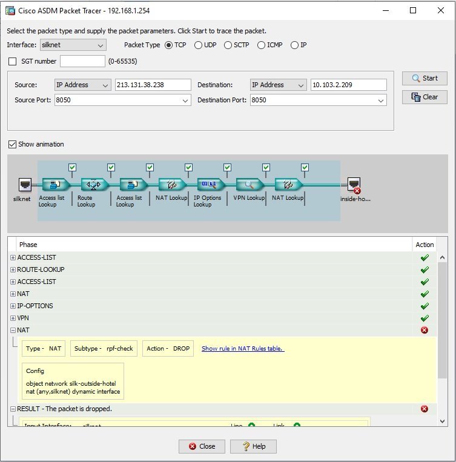Click the red X beside RESULT row

pos(425,409)
